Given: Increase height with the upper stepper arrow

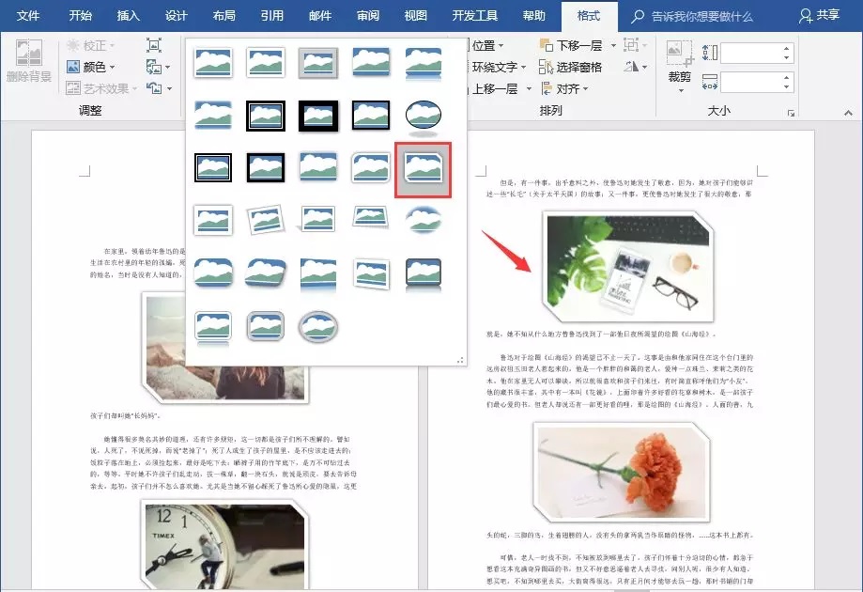Looking at the screenshot, I should pos(787,49).
